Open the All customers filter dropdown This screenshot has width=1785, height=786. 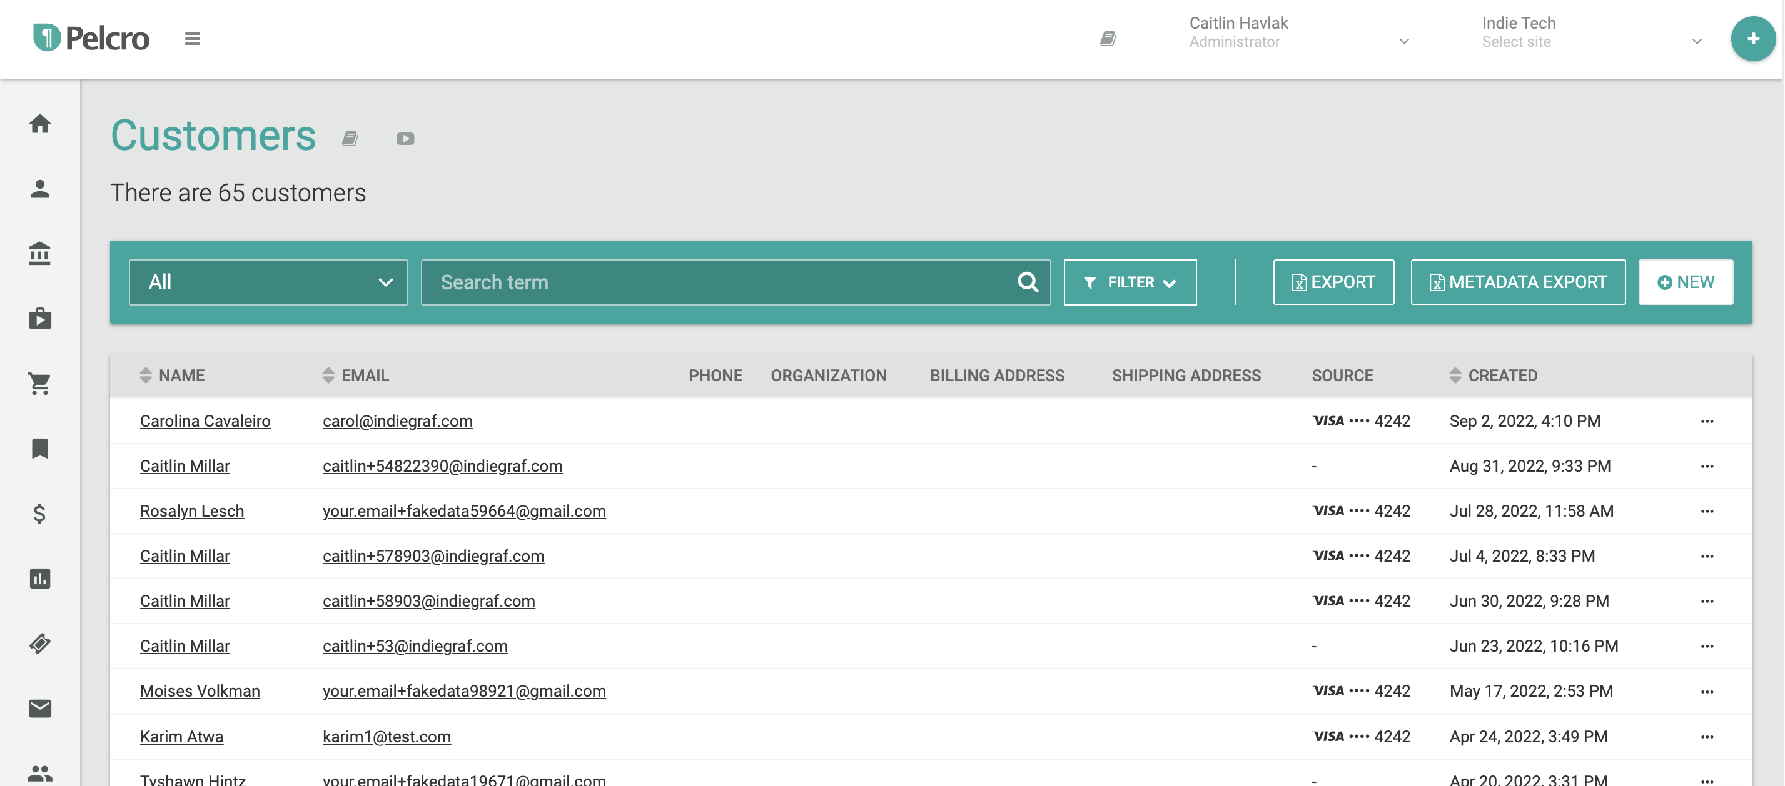pyautogui.click(x=268, y=282)
